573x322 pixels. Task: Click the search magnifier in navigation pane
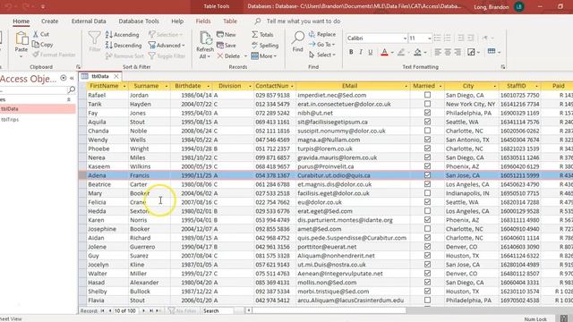(x=72, y=89)
